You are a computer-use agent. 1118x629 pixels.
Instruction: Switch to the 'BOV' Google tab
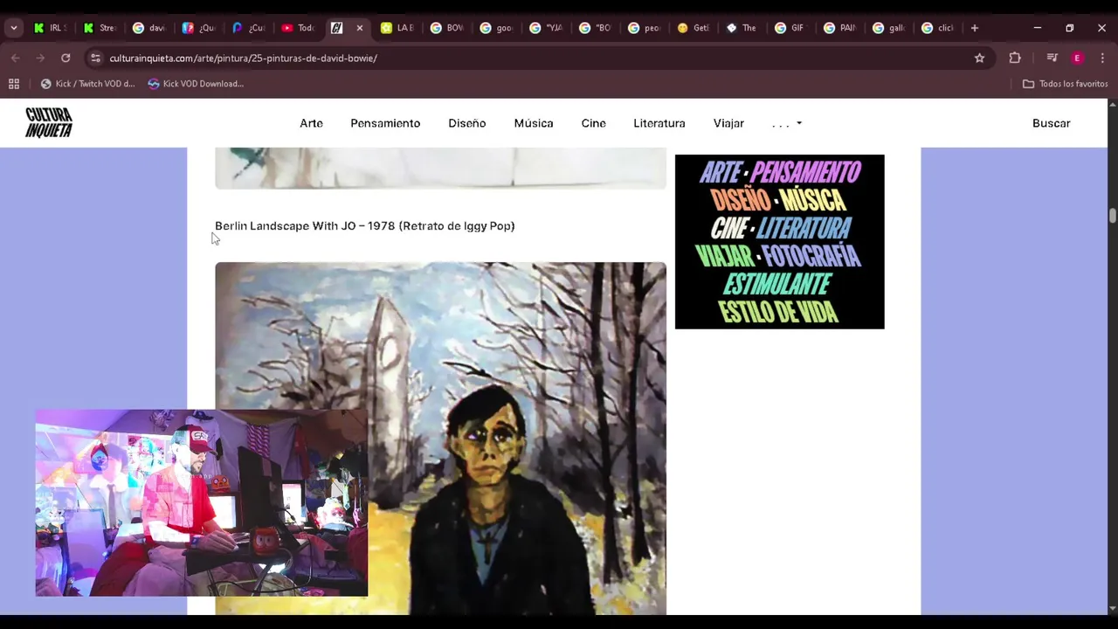coord(446,28)
